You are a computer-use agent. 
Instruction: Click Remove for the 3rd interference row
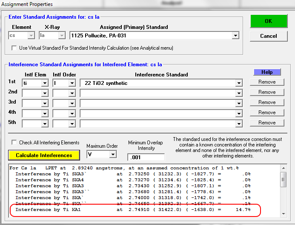click(x=267, y=102)
